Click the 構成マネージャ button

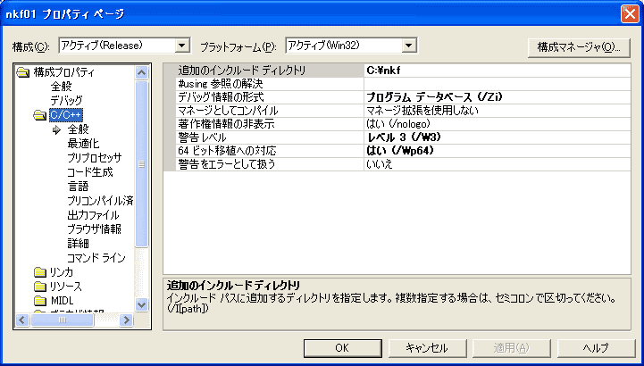pos(579,47)
